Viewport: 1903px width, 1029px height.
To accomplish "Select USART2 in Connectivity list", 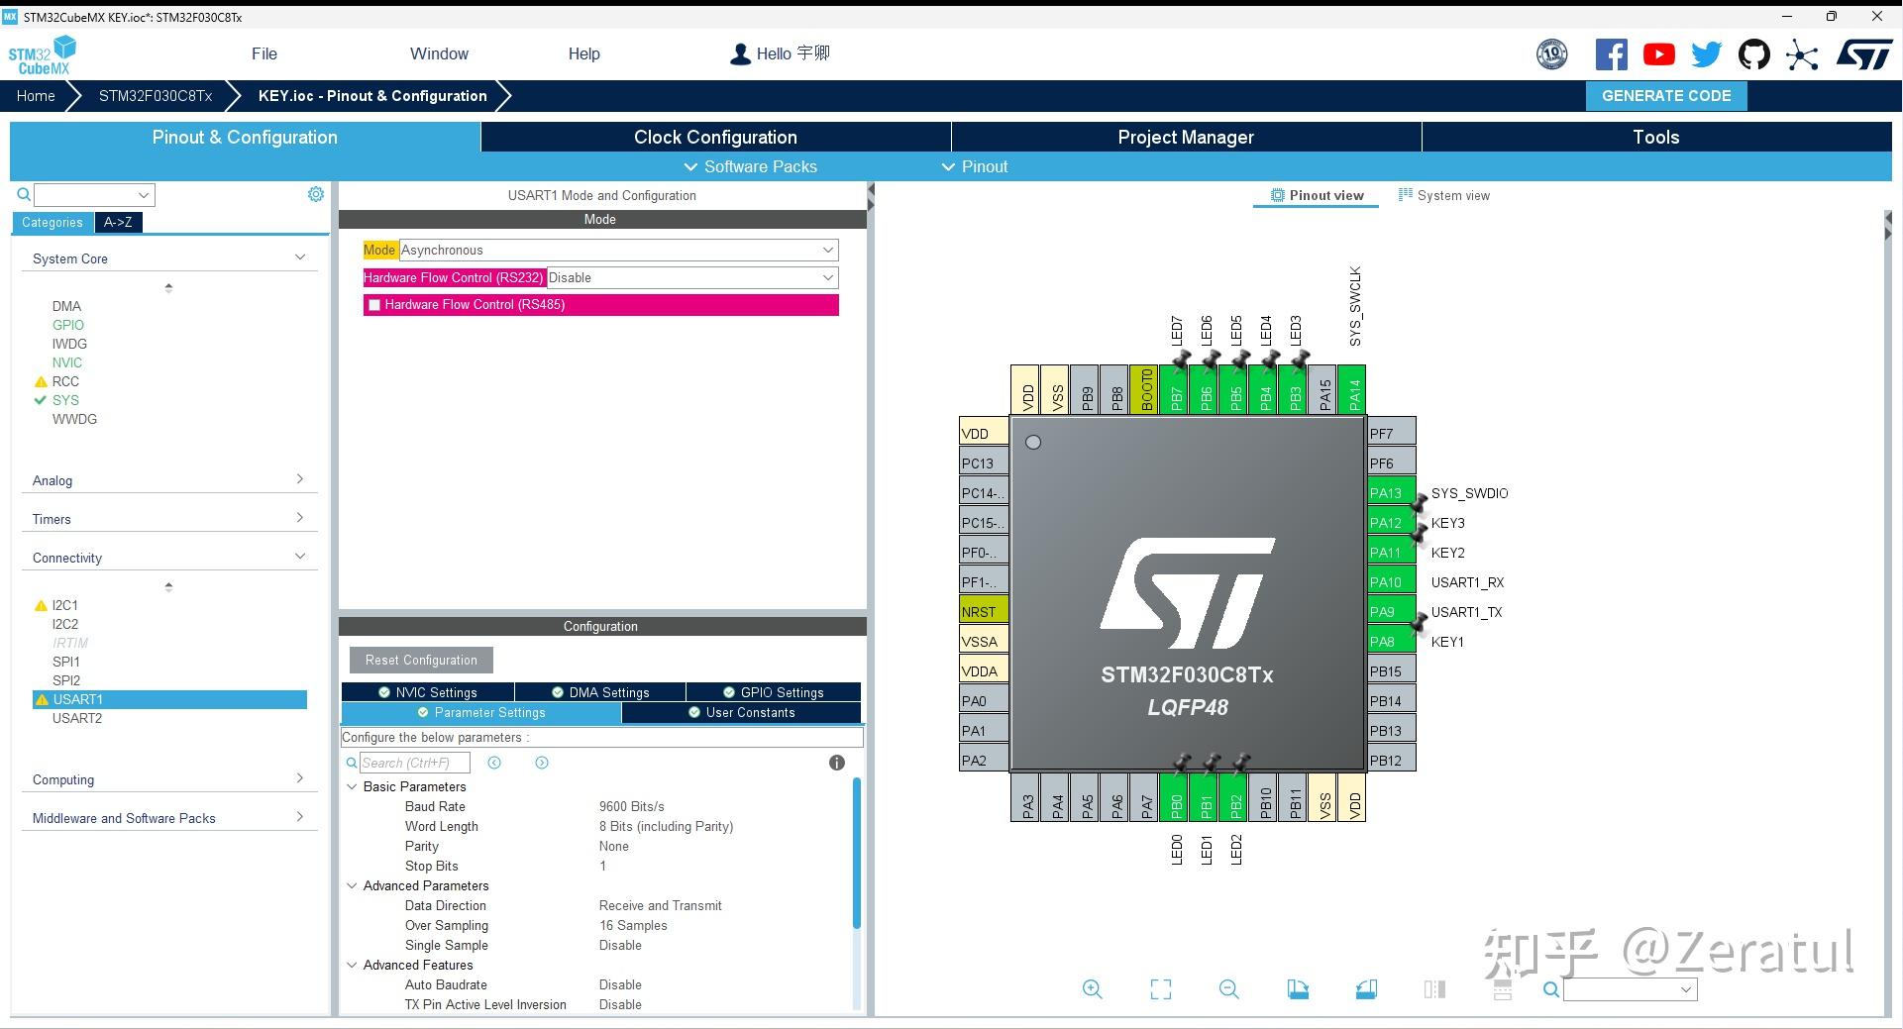I will tap(77, 718).
